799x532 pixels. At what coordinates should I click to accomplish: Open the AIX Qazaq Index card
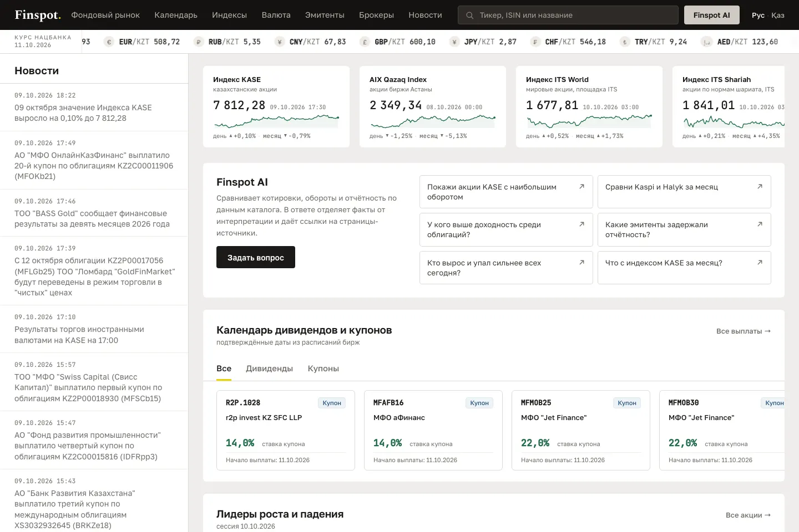pos(433,106)
